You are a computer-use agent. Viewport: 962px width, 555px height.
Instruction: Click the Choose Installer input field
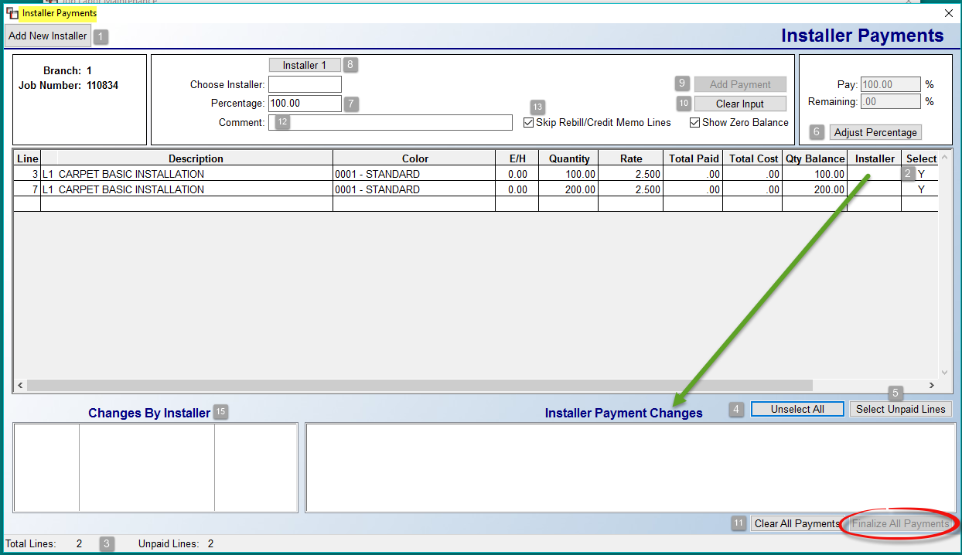click(x=305, y=84)
